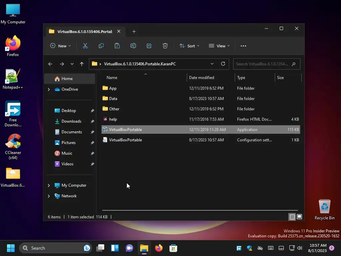Open Microsoft Store from taskbar
The height and width of the screenshot is (256, 341).
173,248
